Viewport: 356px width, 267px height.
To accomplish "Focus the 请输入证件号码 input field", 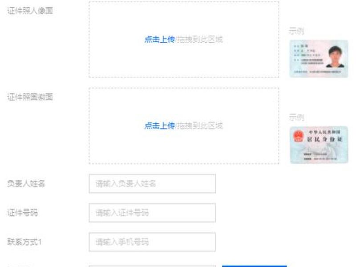I will click(x=152, y=213).
